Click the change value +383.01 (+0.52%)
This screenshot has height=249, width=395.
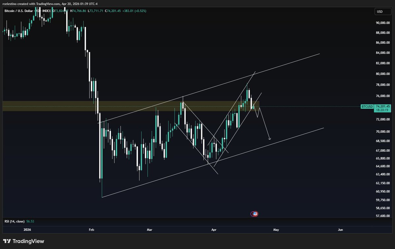134,11
